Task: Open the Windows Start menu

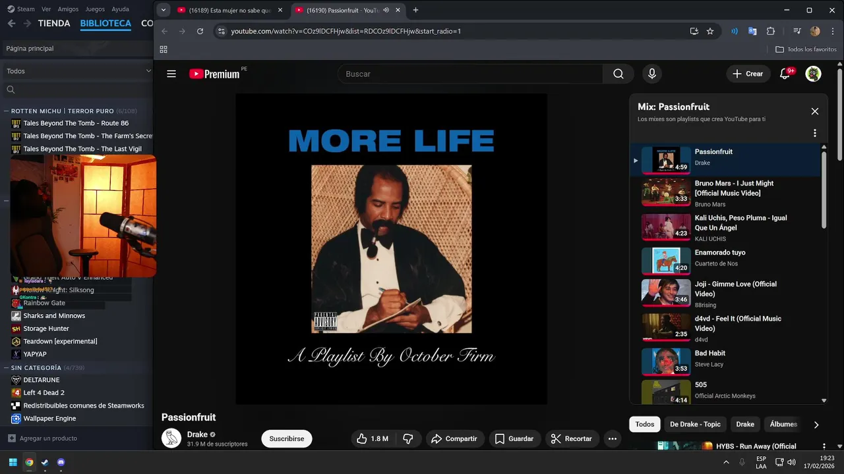Action: (x=13, y=462)
